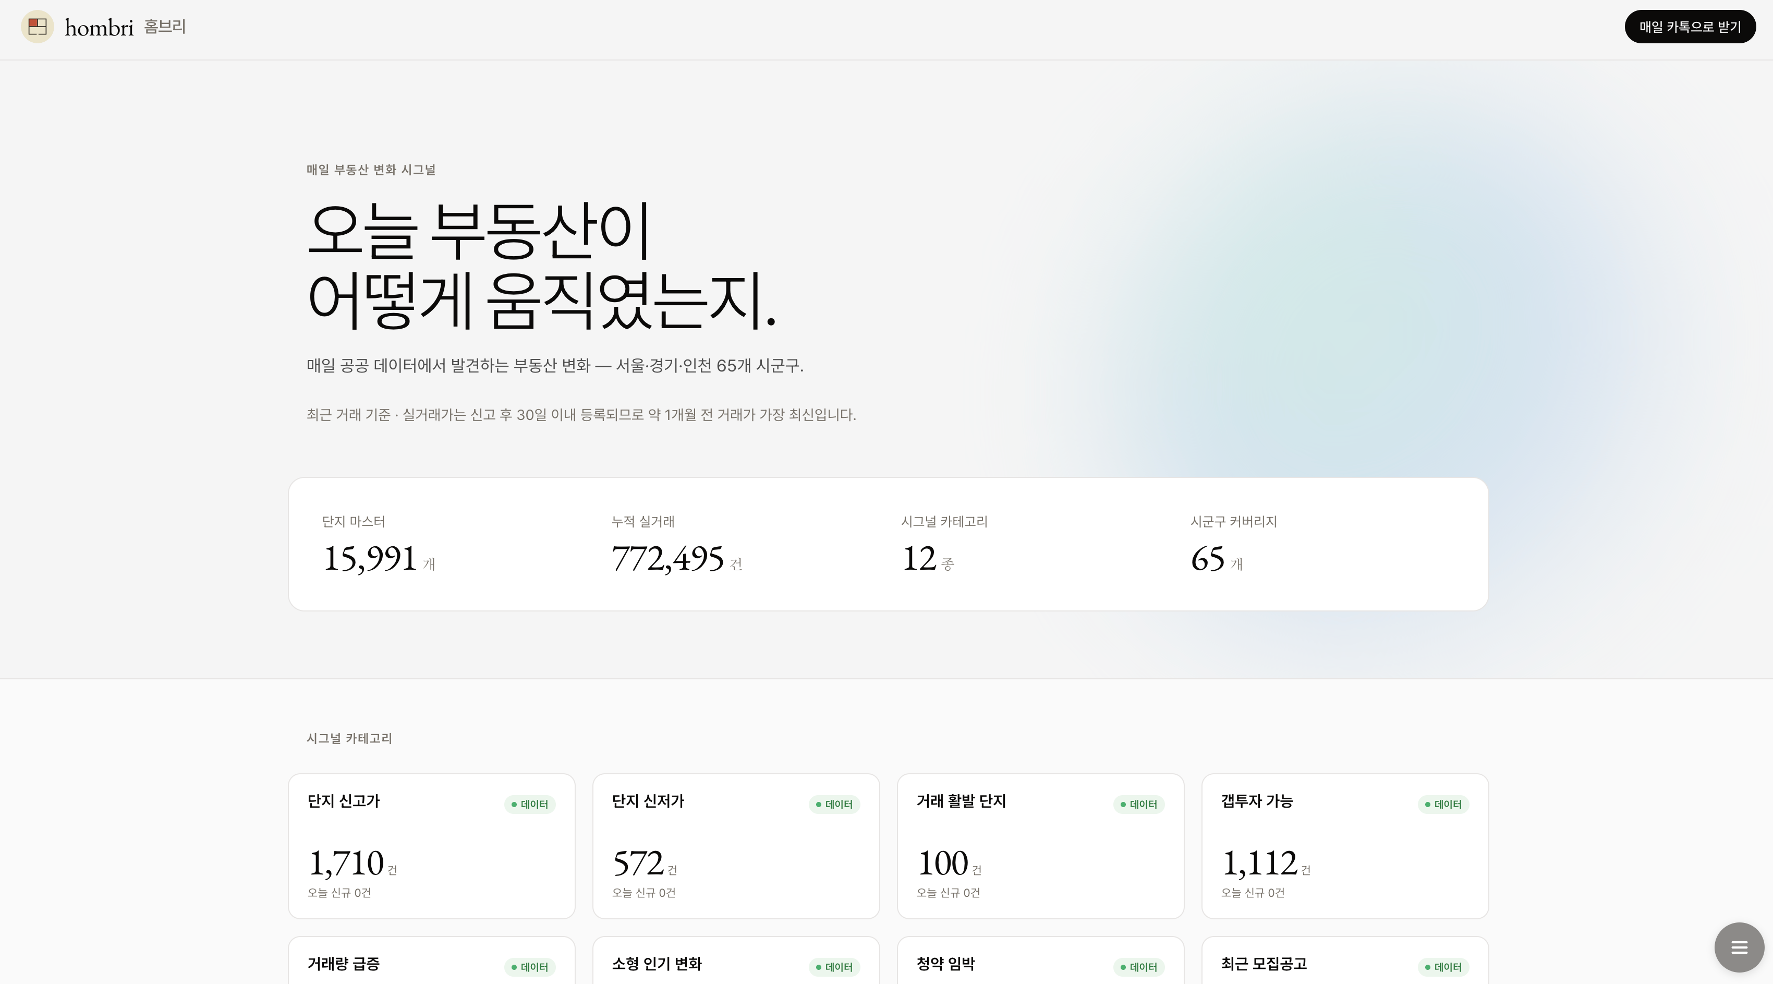The image size is (1773, 984).
Task: Click the 100 count in 거래 활발 단지
Action: 943,863
